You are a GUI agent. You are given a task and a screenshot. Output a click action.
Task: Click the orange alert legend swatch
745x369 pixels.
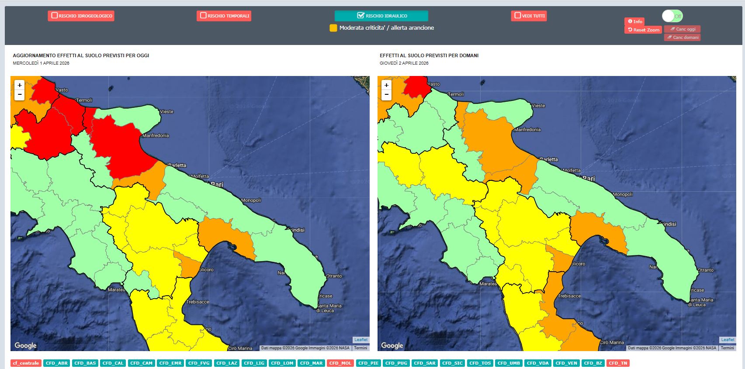click(333, 28)
